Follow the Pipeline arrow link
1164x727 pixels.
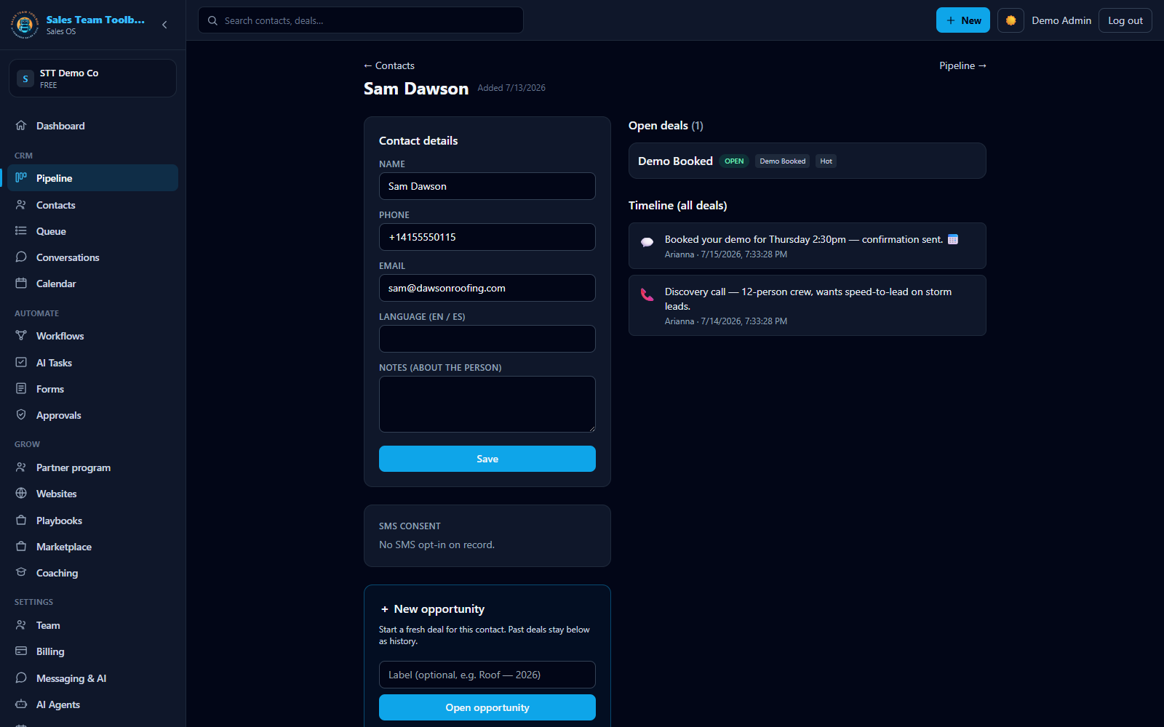(962, 65)
